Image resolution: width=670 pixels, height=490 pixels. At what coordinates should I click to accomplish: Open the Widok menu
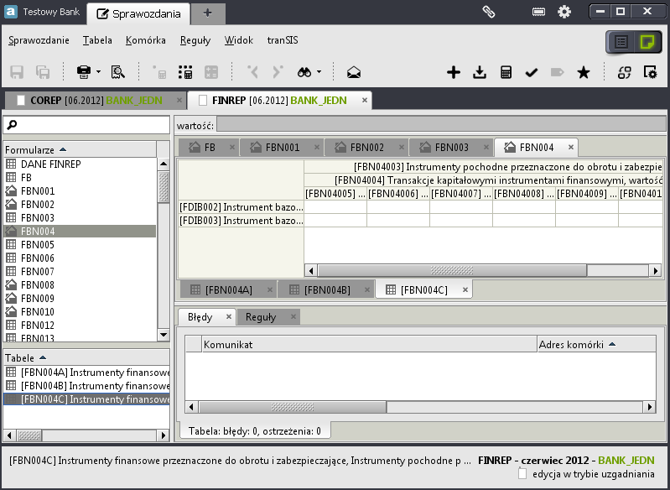coord(239,40)
